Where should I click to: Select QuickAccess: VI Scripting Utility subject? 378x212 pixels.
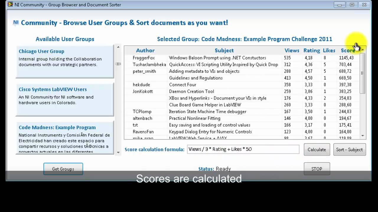click(x=223, y=64)
